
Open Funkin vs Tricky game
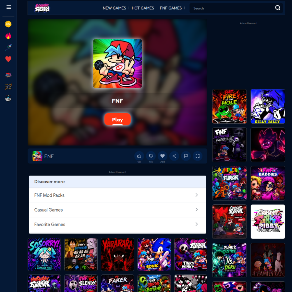coord(229,222)
